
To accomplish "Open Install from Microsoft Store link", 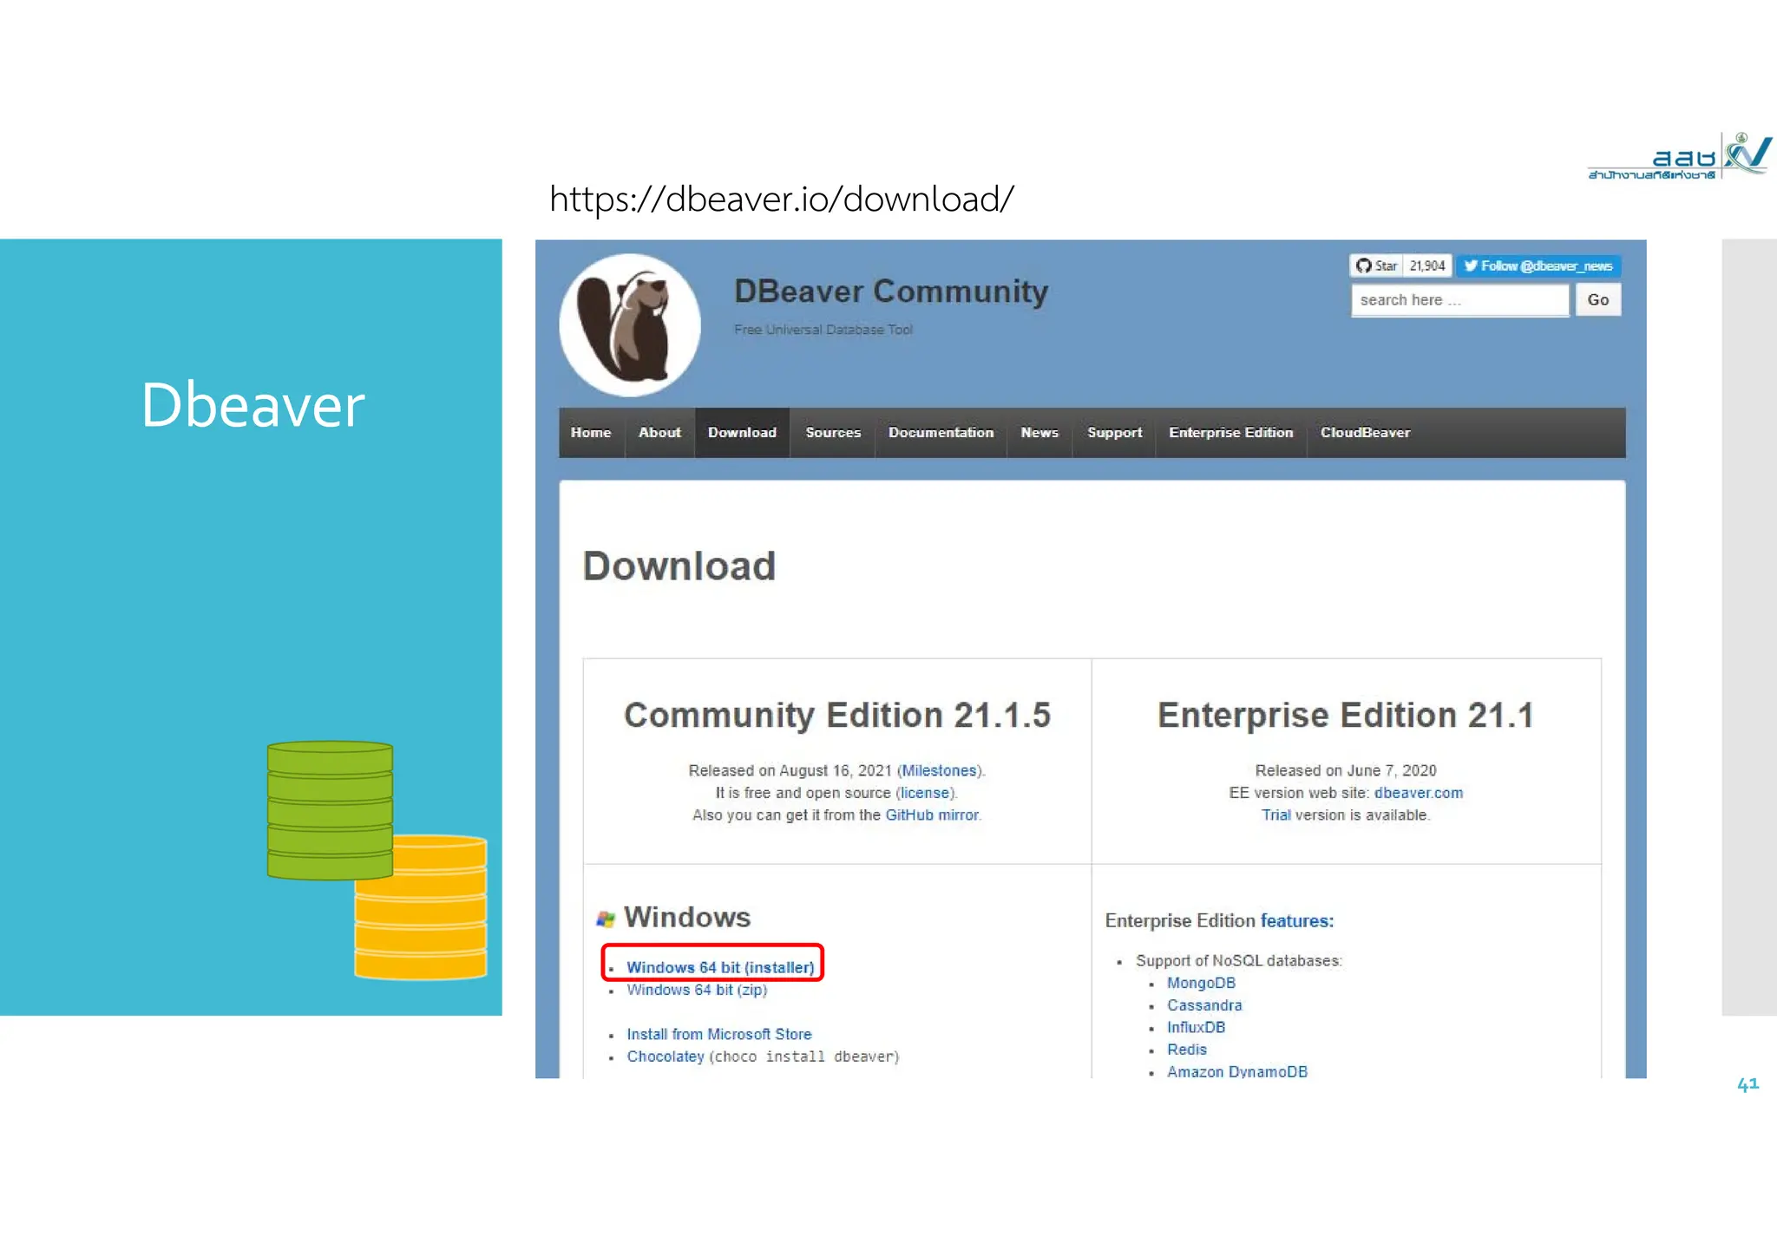I will click(719, 1034).
